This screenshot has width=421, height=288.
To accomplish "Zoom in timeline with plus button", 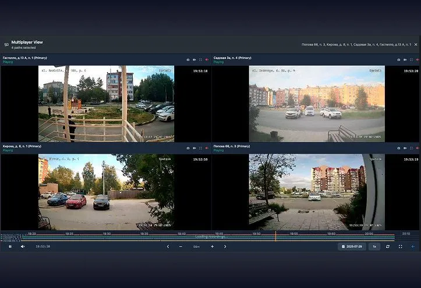I will (x=212, y=247).
